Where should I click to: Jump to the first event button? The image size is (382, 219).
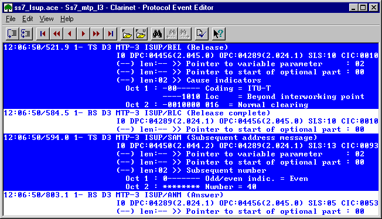pos(43,33)
